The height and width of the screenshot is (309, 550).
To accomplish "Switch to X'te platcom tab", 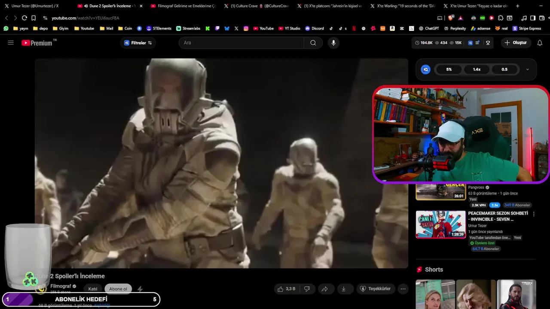I will [x=330, y=6].
